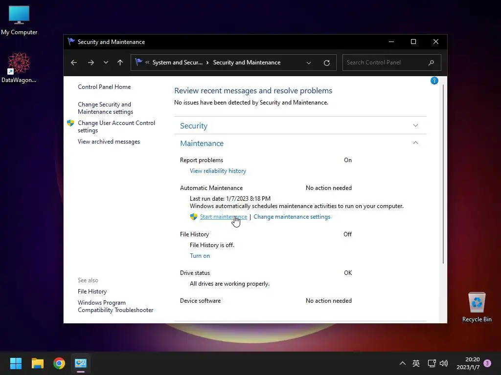Open the Windows Start menu
The height and width of the screenshot is (375, 501).
(16, 363)
